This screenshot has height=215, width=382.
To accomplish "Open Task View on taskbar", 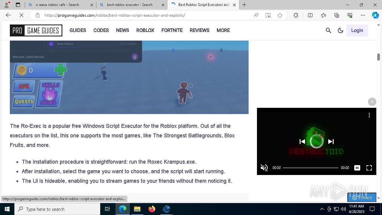I will point(107,209).
